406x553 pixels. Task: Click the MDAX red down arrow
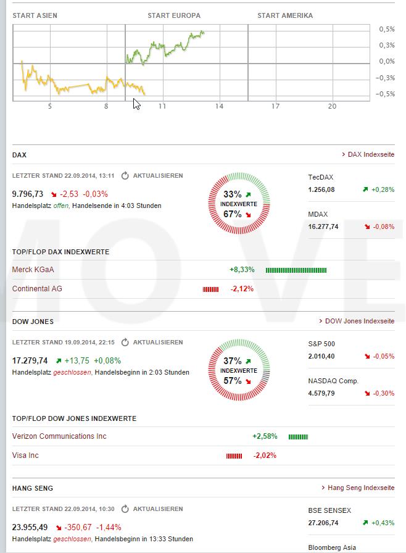coord(367,227)
